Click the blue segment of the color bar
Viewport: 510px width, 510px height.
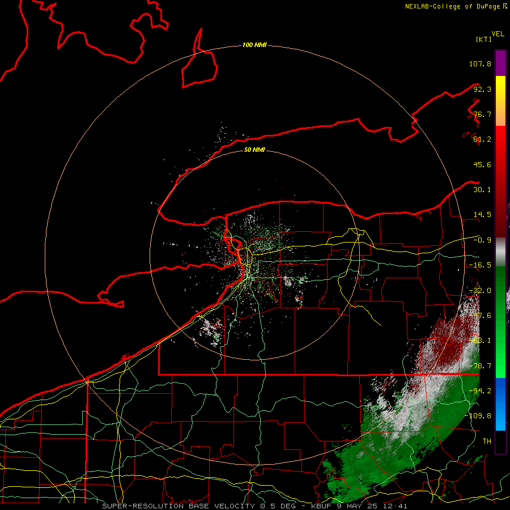pos(500,403)
